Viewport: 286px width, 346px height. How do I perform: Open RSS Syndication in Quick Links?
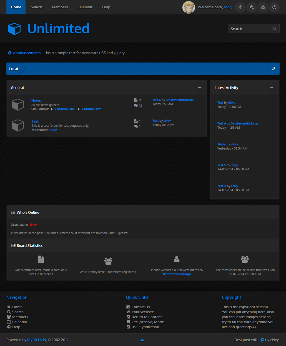point(145,327)
